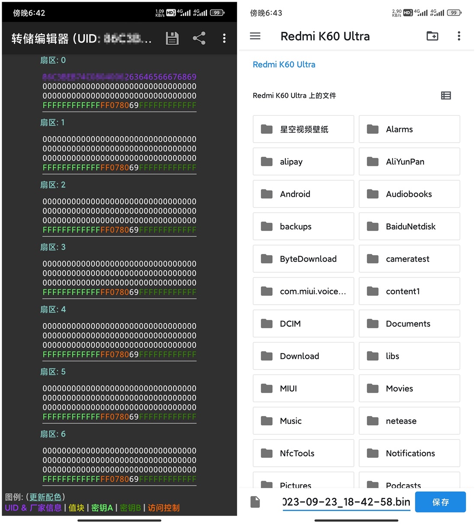Click the 密钥B legend label
The width and height of the screenshot is (476, 527).
coord(130,508)
